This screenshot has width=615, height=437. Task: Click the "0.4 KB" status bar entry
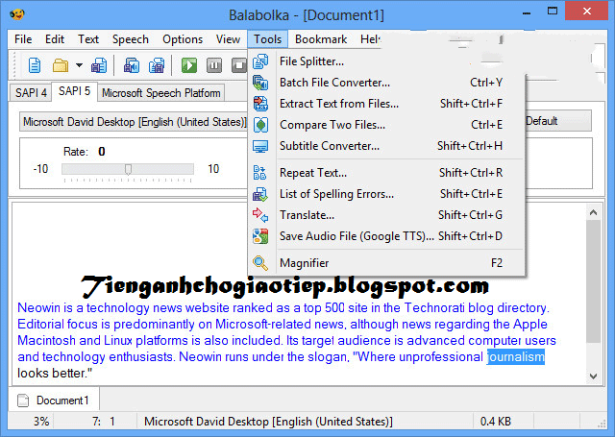tap(496, 422)
